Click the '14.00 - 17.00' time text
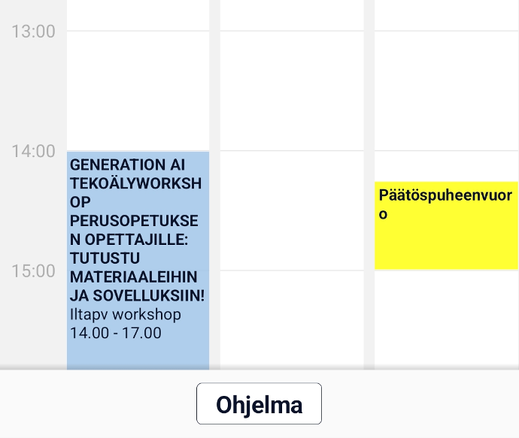The height and width of the screenshot is (438, 519). click(116, 333)
